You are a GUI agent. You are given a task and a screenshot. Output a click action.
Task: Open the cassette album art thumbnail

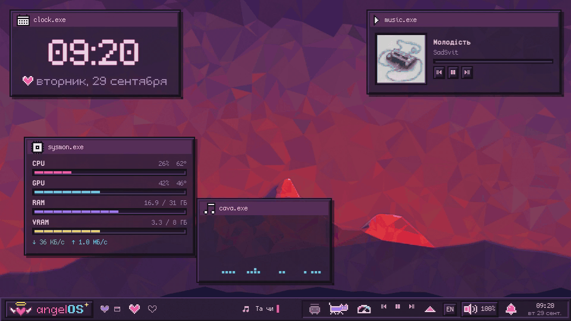400,59
